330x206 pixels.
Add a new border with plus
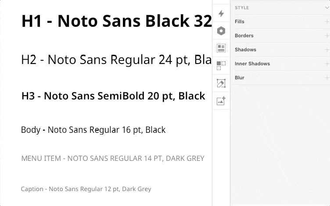(x=327, y=36)
